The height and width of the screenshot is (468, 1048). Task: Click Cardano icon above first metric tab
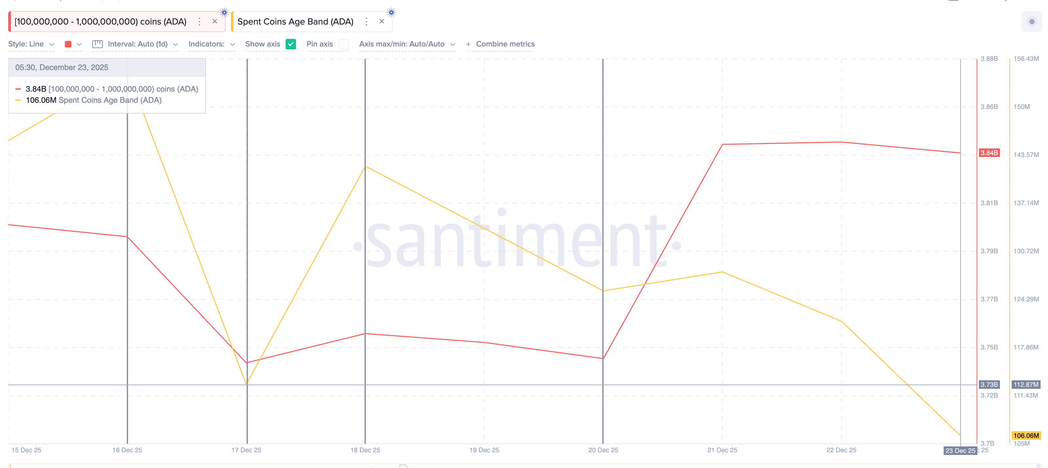click(224, 12)
